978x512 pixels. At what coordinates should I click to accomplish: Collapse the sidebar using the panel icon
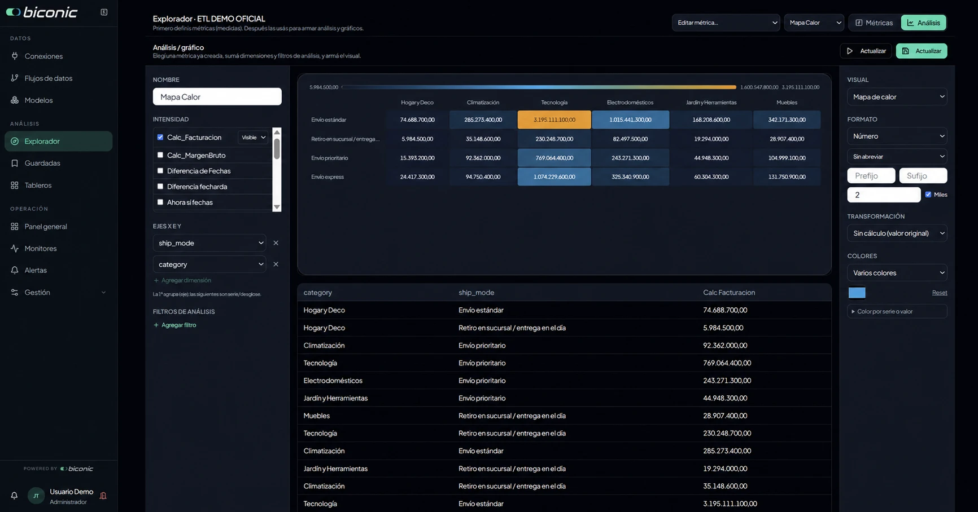[x=104, y=12]
